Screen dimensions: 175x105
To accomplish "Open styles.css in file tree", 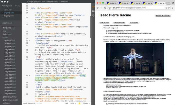I will click(x=7, y=103).
